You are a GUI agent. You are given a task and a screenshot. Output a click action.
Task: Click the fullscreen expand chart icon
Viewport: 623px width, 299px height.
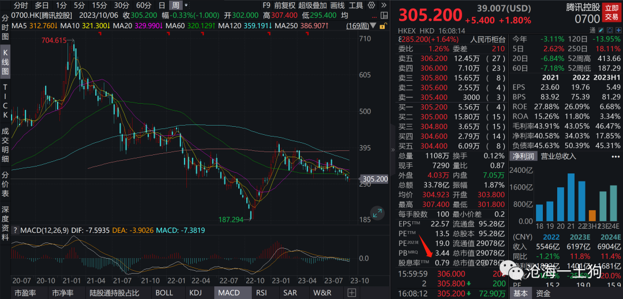[x=377, y=213]
